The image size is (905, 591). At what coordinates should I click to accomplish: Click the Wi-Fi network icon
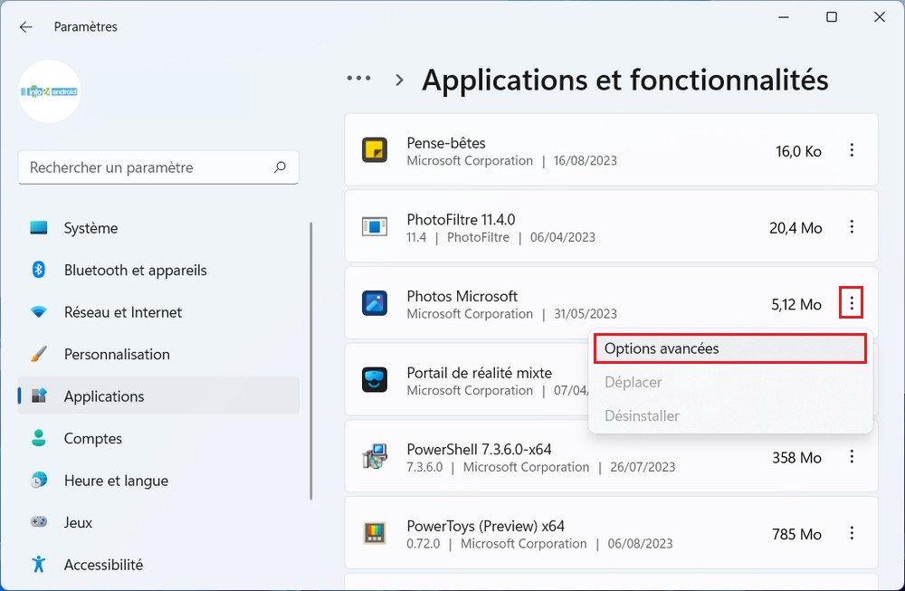click(39, 312)
